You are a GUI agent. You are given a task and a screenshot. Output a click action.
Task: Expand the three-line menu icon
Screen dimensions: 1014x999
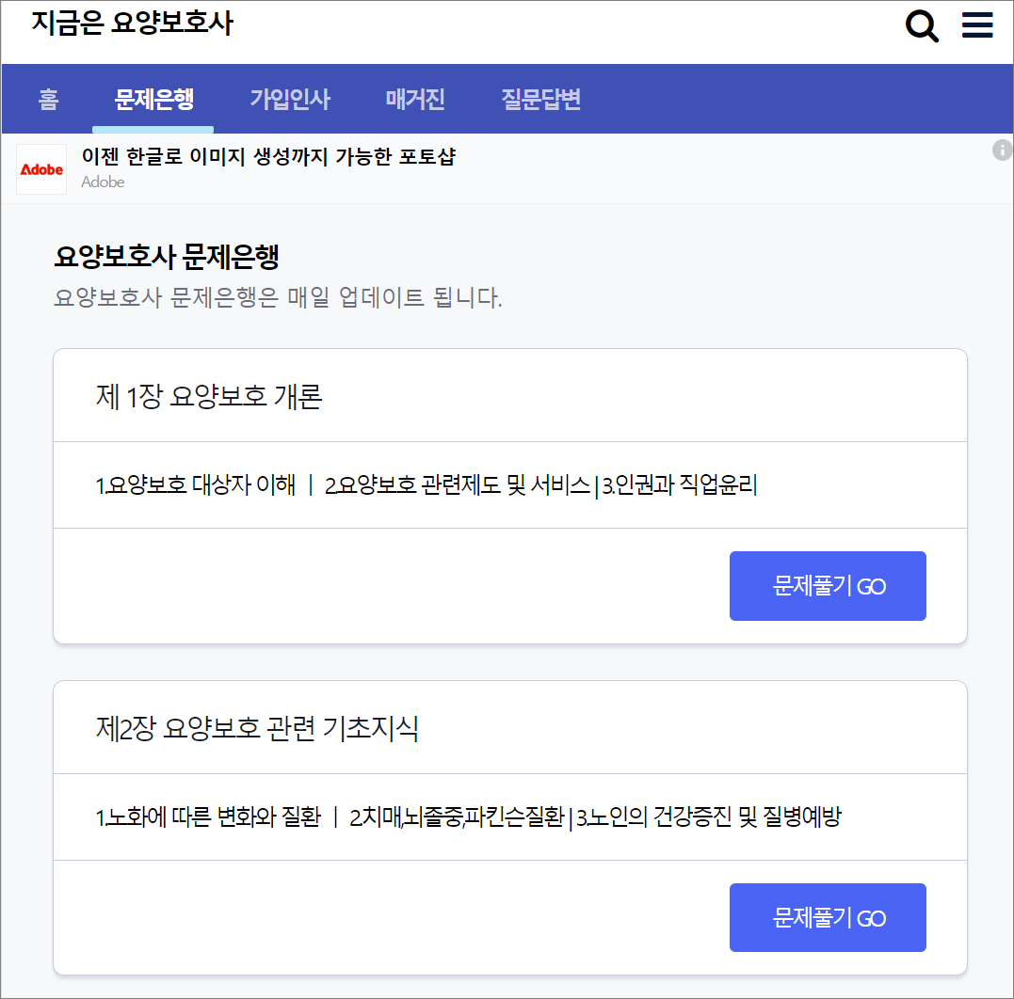point(977,25)
